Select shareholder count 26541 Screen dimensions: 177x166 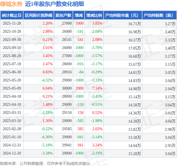(x=67, y=39)
